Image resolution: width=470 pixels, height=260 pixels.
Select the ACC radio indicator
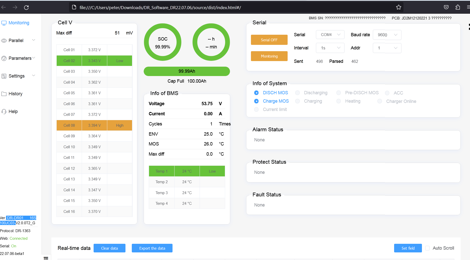[x=387, y=93]
